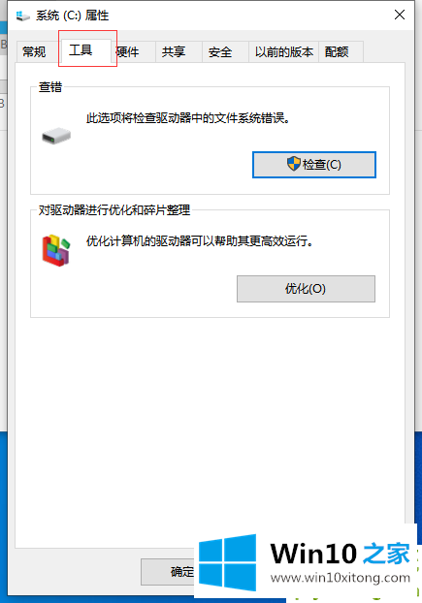Open the 配额 tab
The height and width of the screenshot is (603, 422).
tap(337, 52)
